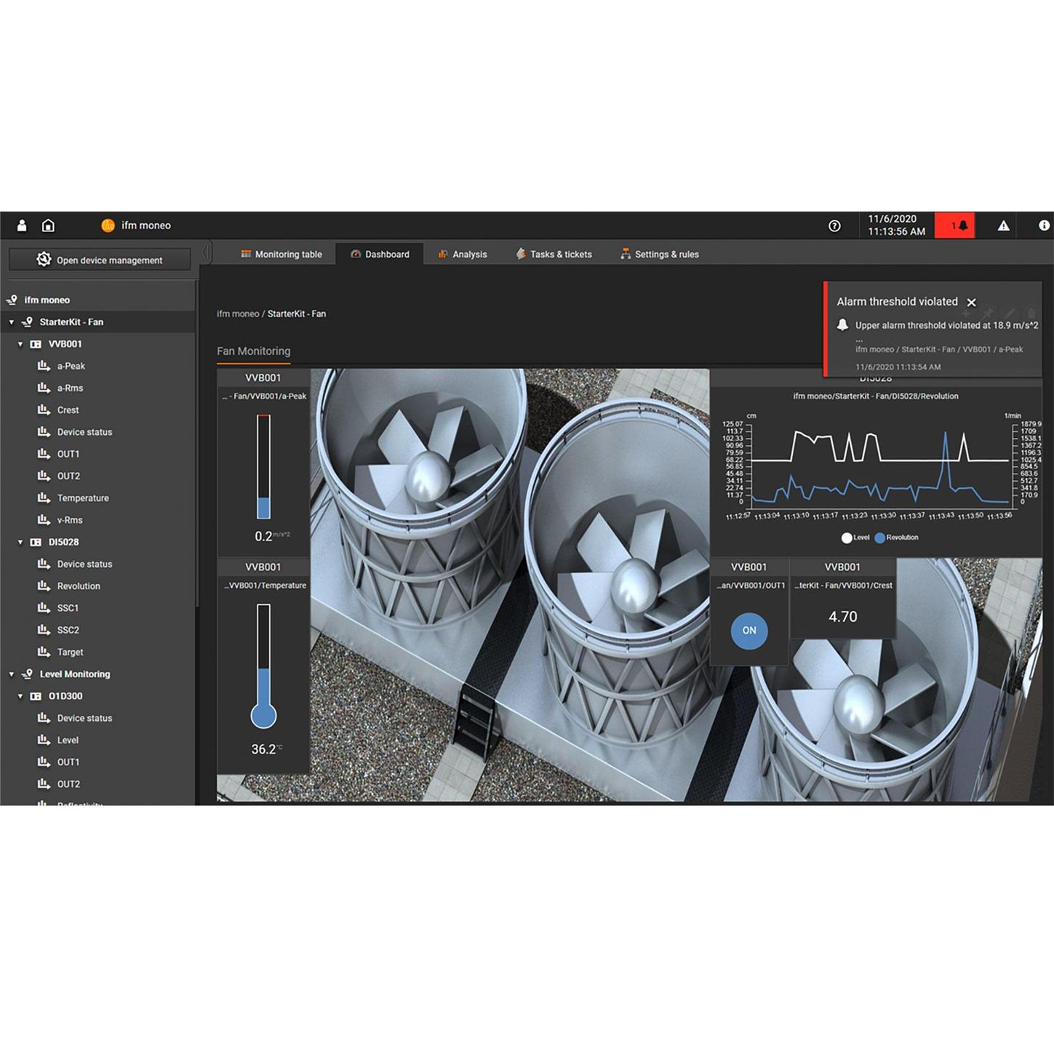This screenshot has width=1054, height=1054.
Task: Dismiss the Alarm threshold violated notification
Action: 971,302
